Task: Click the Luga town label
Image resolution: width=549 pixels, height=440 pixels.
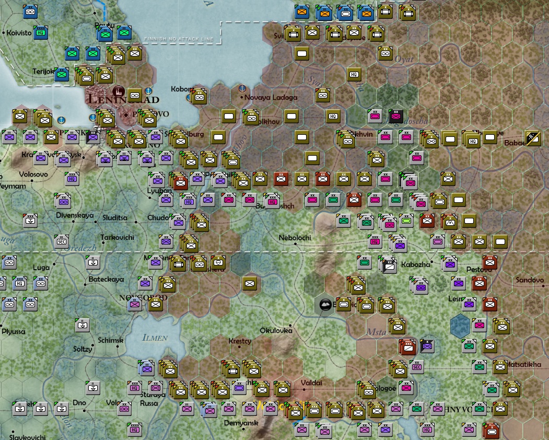Action: click(x=41, y=268)
